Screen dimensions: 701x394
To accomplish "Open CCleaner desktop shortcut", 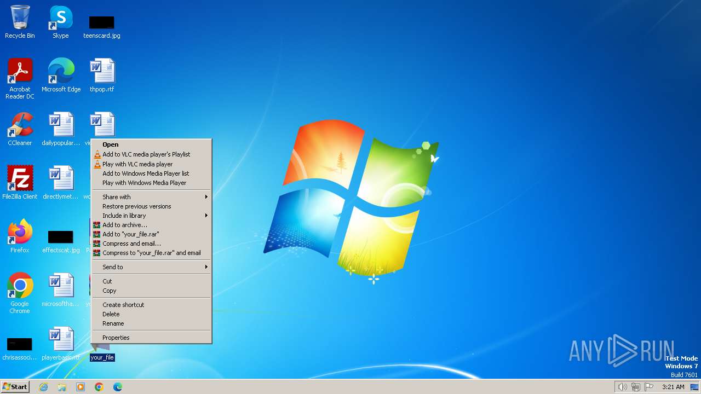I will (x=20, y=129).
